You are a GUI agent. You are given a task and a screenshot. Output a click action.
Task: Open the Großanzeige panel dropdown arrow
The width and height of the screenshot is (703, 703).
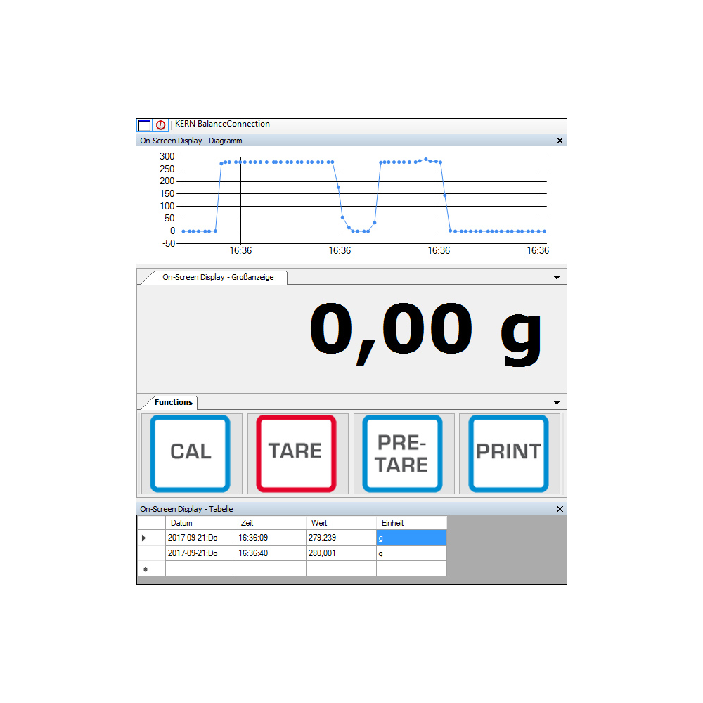click(x=557, y=278)
